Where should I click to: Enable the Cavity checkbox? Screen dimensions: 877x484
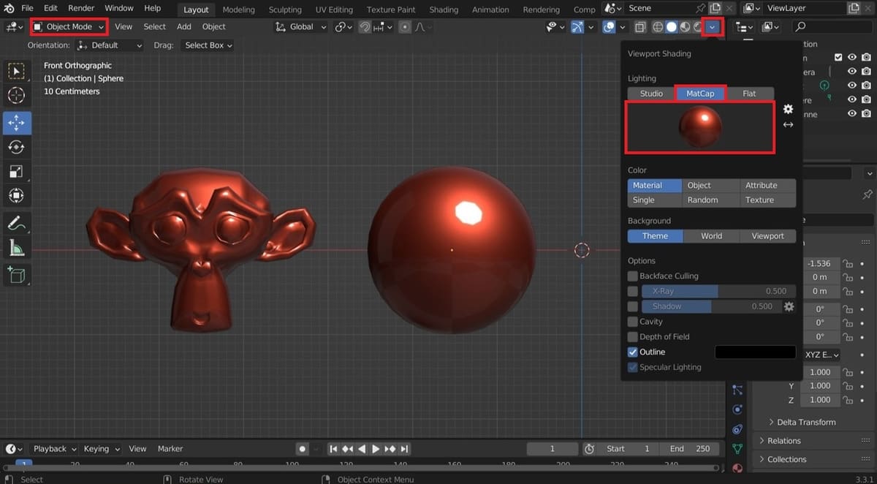[x=633, y=322]
